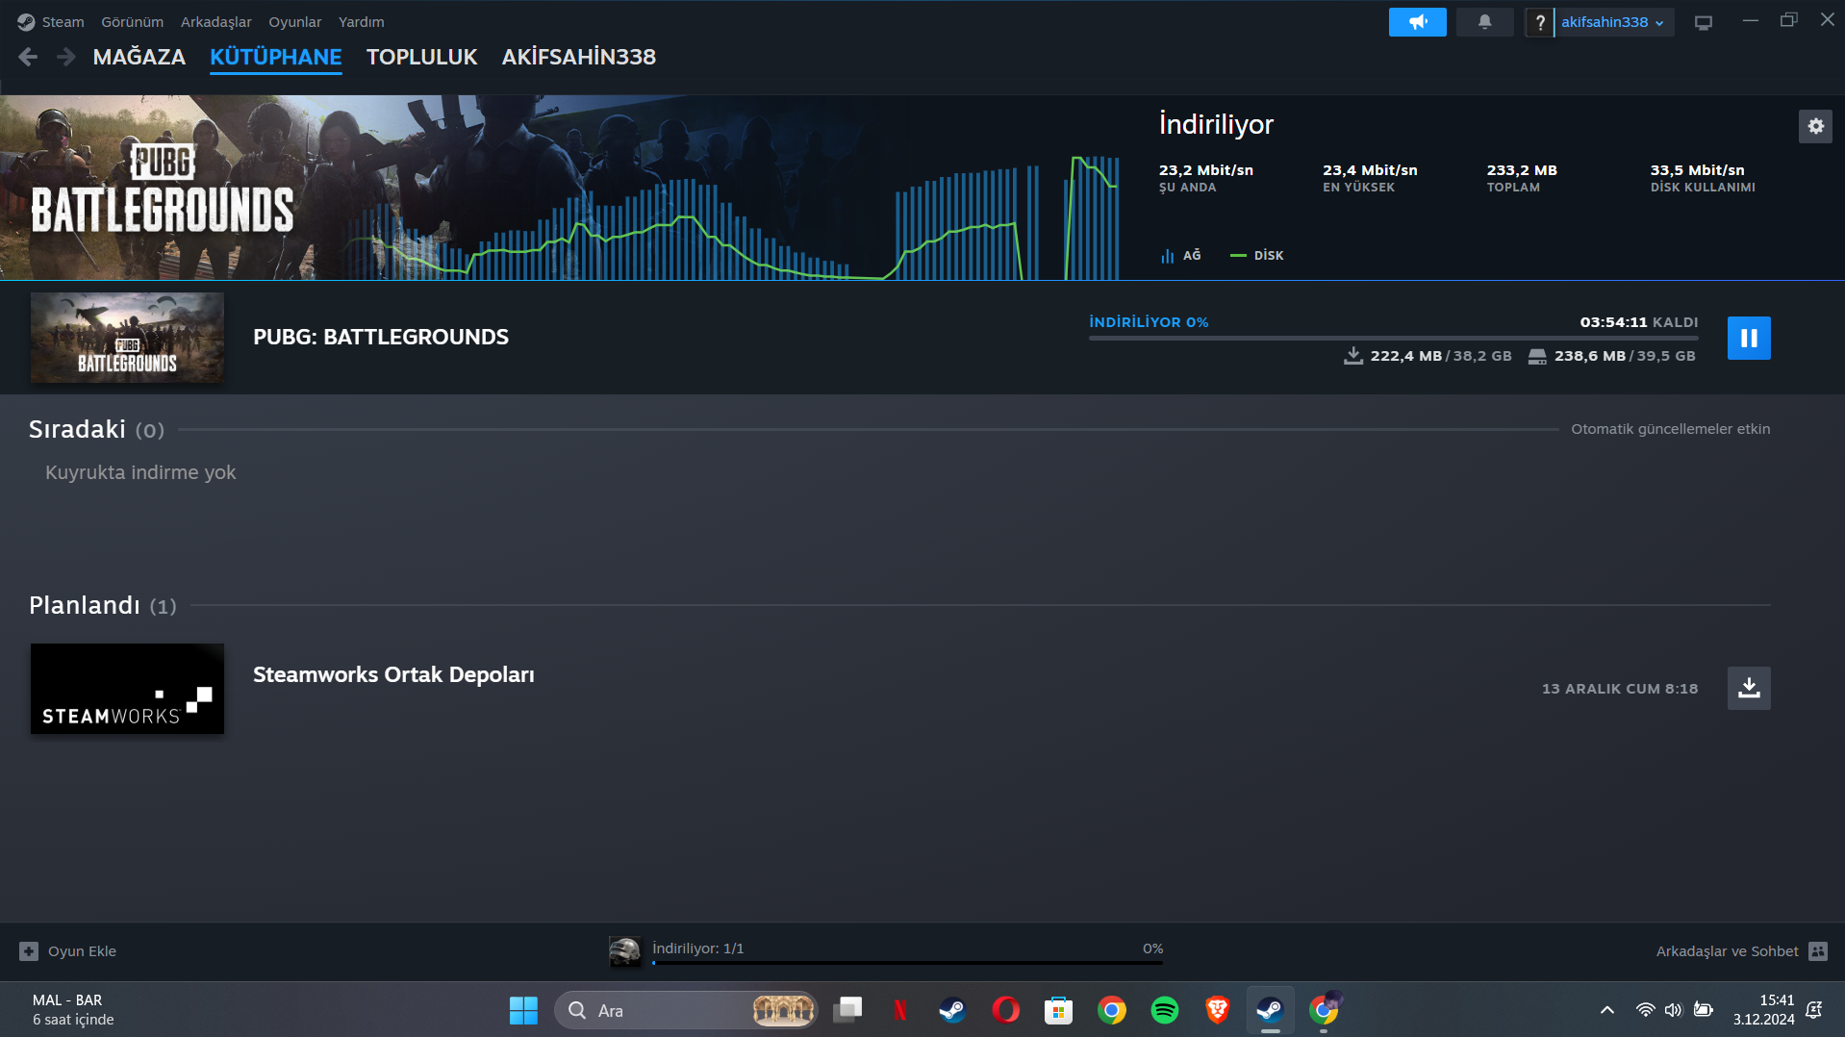1845x1037 pixels.
Task: Select the KÜTÜPHANE tab
Action: [x=276, y=58]
